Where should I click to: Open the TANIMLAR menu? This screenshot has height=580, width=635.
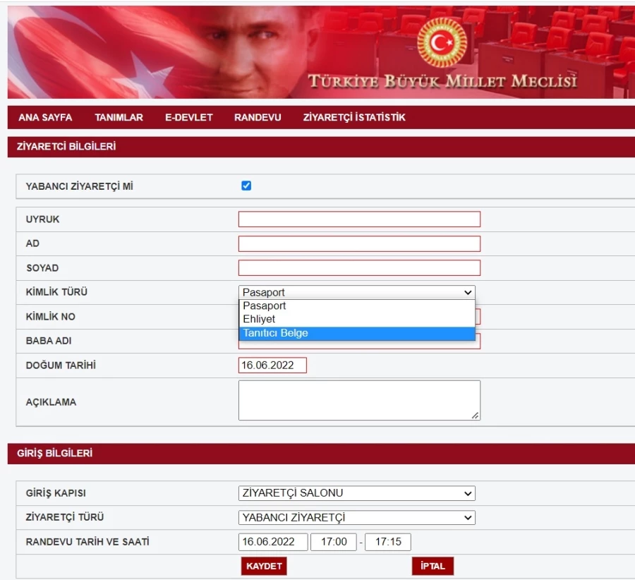pos(119,117)
